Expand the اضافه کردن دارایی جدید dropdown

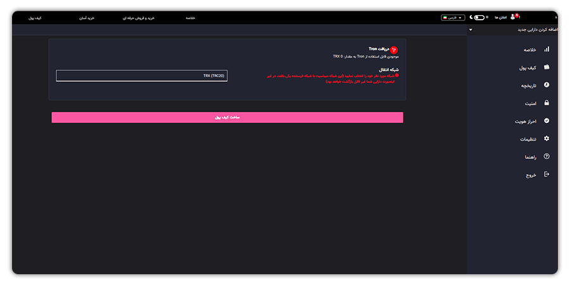click(x=512, y=29)
